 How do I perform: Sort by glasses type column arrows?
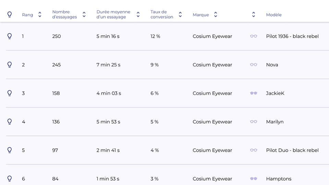pos(254,14)
